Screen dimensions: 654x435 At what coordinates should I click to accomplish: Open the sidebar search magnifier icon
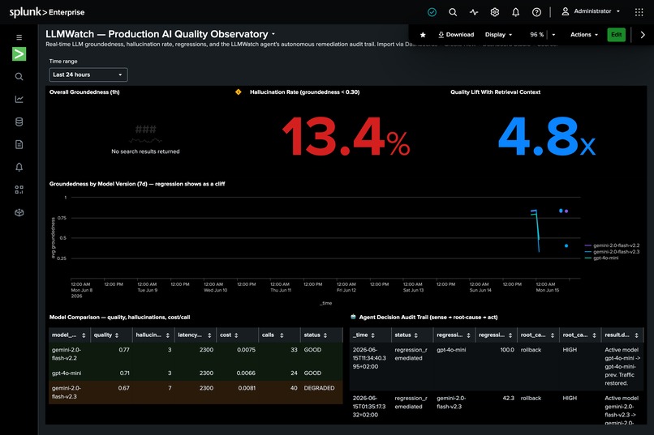click(19, 77)
